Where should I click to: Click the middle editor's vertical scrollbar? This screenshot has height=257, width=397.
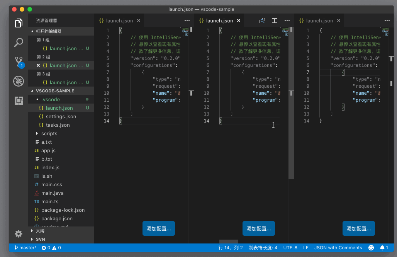click(291, 103)
